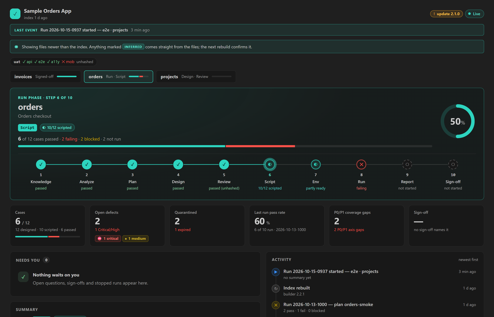Click the Cases card mini progress bar
Screen dimensions: 494x317
point(48,237)
